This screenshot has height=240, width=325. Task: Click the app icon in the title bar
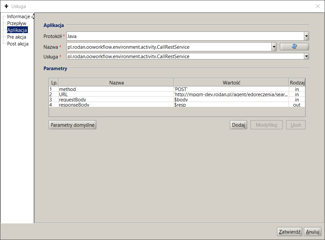tap(6, 6)
